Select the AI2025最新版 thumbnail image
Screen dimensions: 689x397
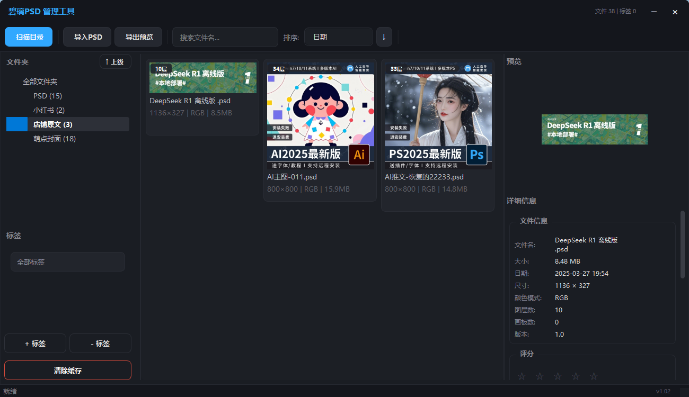(x=321, y=116)
